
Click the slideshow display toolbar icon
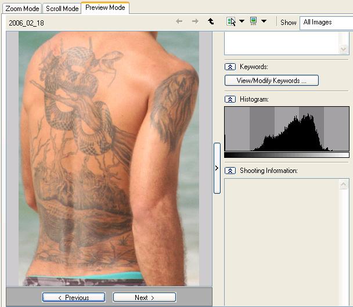pyautogui.click(x=253, y=21)
